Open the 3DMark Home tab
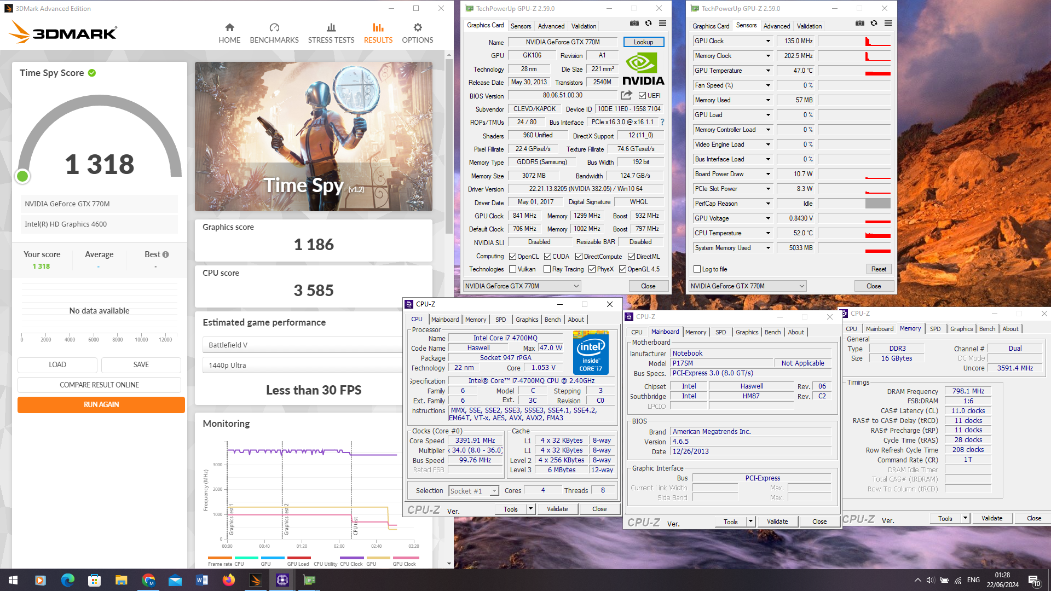Image resolution: width=1051 pixels, height=591 pixels. [229, 33]
